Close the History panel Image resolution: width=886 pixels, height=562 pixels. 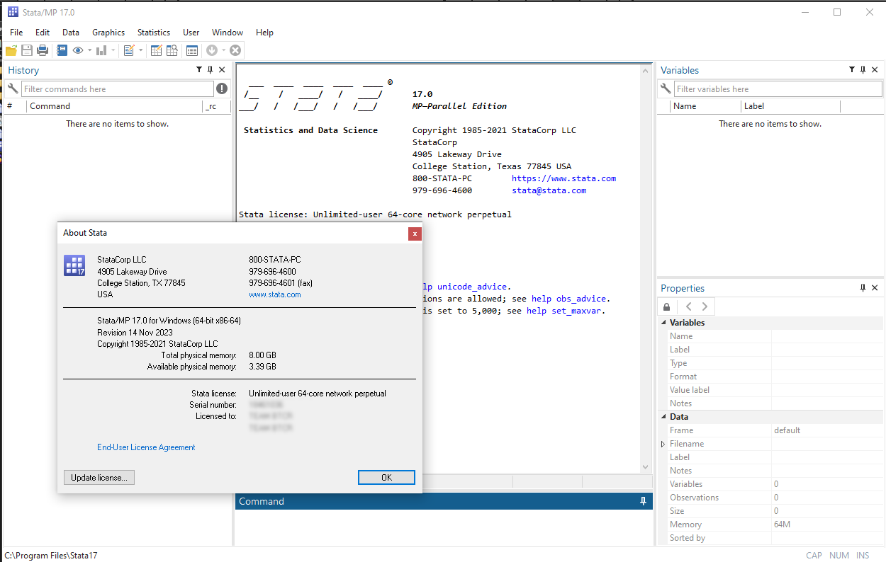[222, 70]
